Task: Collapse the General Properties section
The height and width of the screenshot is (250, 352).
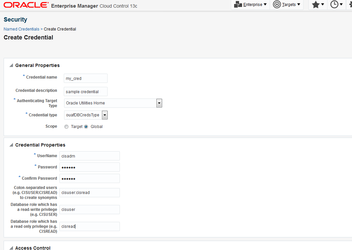Action: point(11,65)
